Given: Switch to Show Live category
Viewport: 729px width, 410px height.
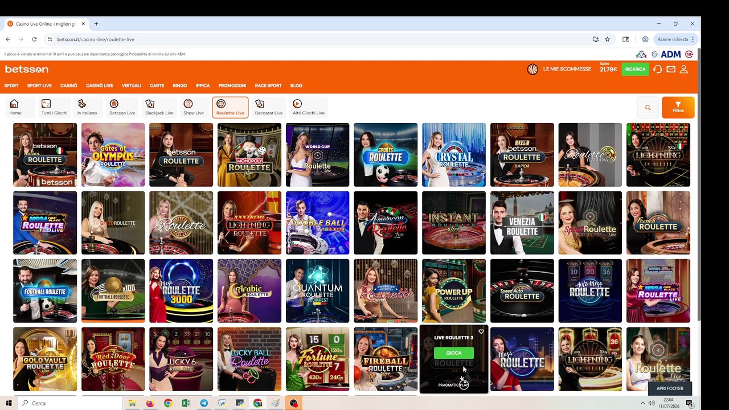Looking at the screenshot, I should [194, 108].
